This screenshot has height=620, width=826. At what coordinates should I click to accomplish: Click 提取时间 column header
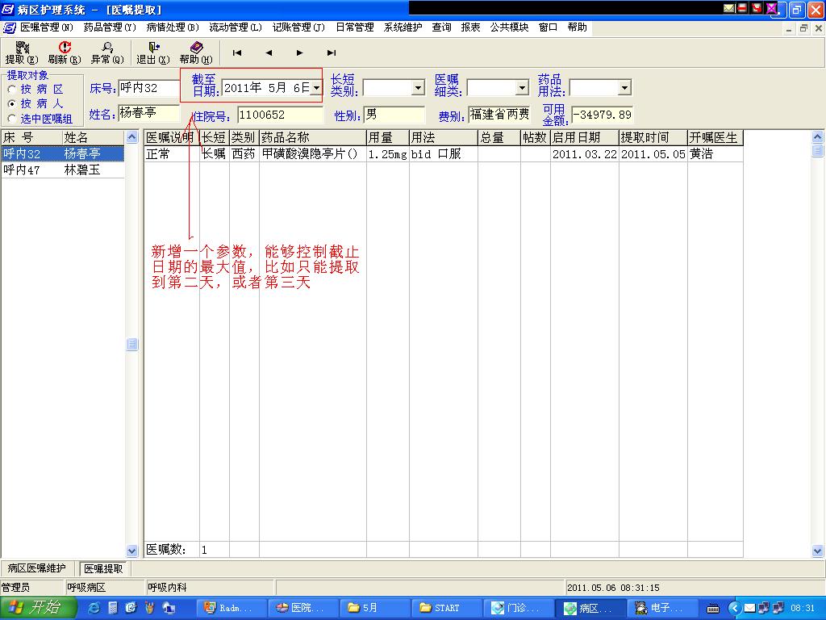click(653, 138)
